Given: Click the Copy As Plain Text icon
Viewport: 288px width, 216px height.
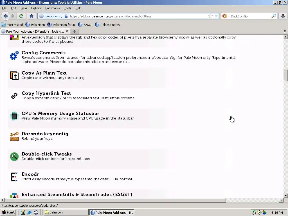Looking at the screenshot, I should 14,75.
